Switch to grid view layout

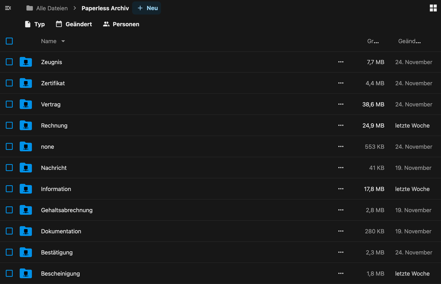click(x=433, y=8)
